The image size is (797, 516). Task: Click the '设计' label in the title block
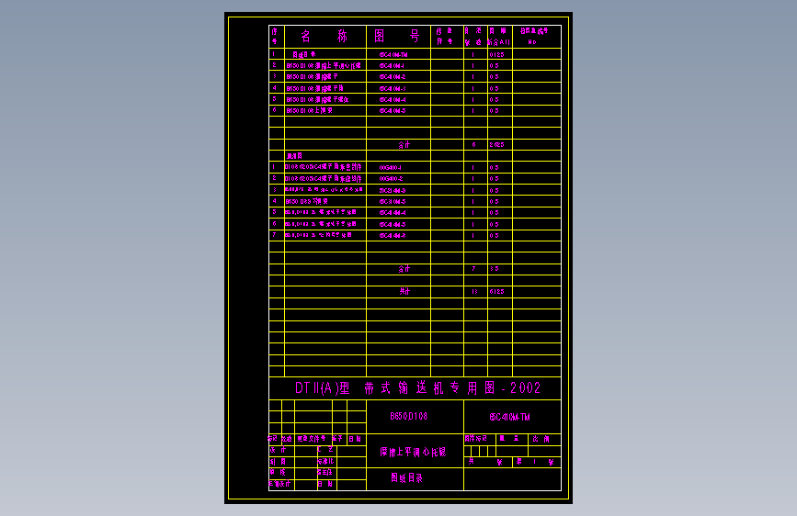tap(278, 450)
